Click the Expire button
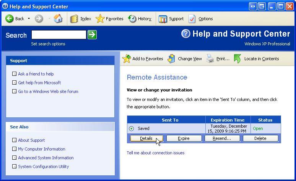 (184, 138)
